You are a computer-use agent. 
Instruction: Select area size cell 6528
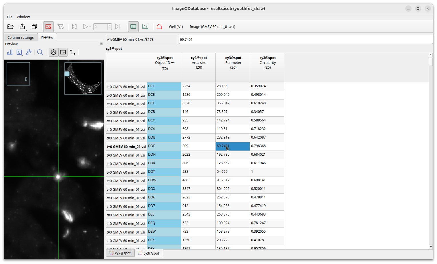coord(198,103)
